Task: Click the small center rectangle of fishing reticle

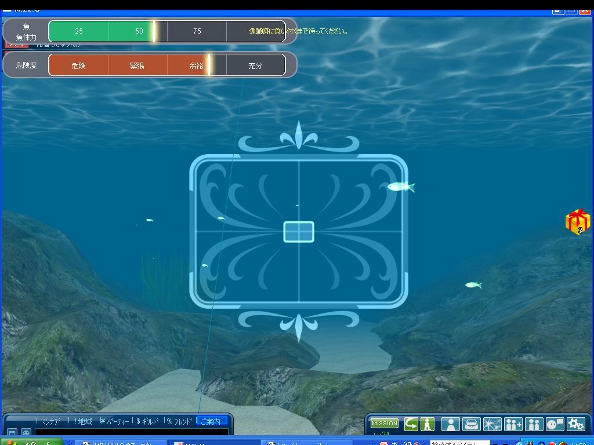Action: (x=299, y=232)
